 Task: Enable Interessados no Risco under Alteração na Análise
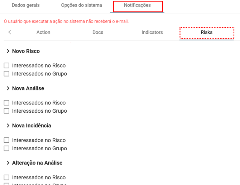6,177
